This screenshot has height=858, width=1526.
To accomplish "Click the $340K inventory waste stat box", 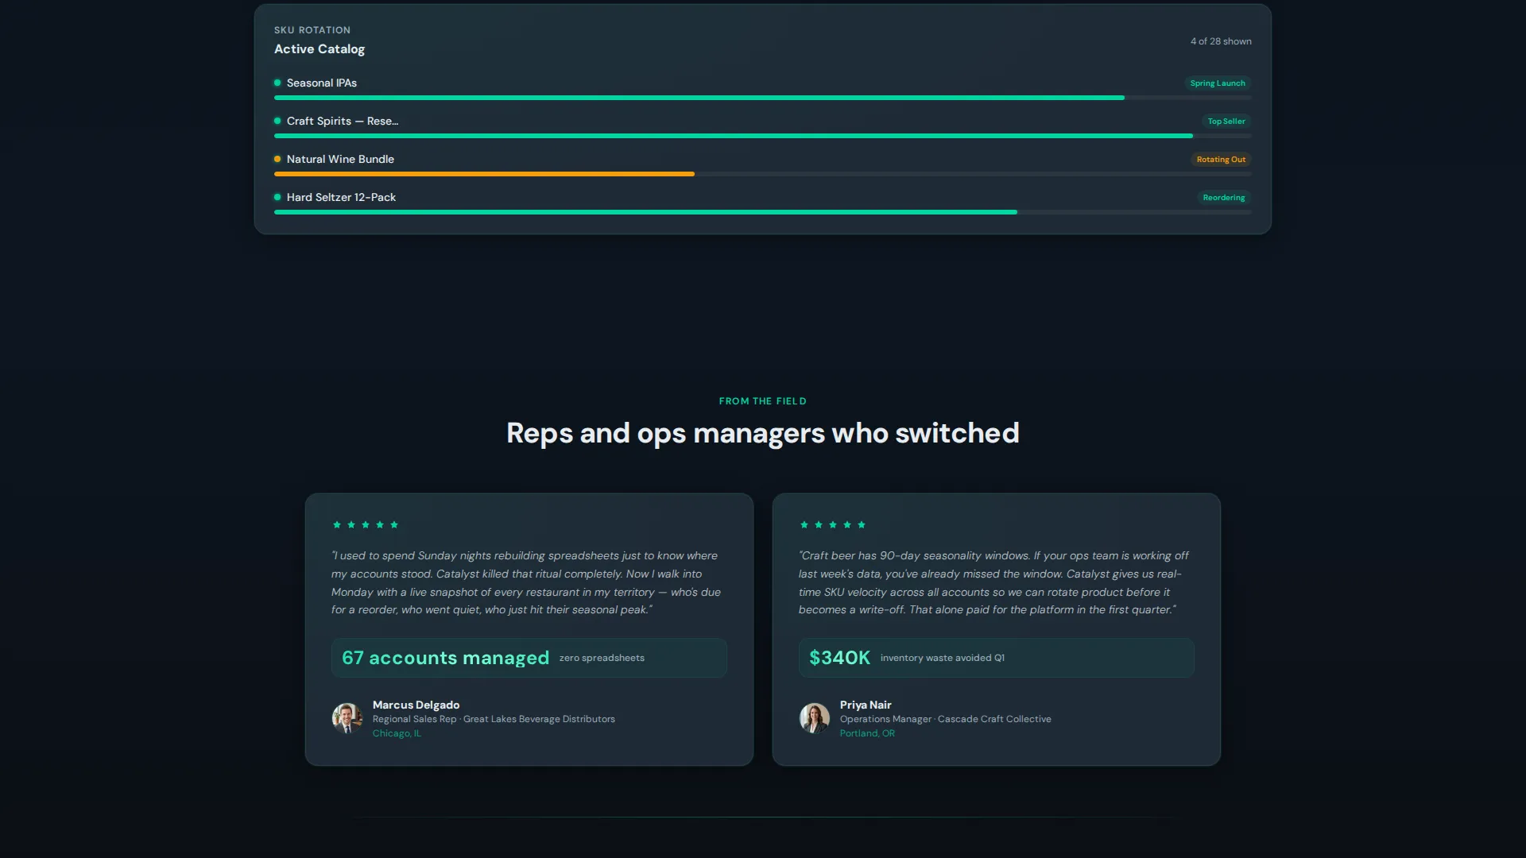I will pyautogui.click(x=997, y=658).
